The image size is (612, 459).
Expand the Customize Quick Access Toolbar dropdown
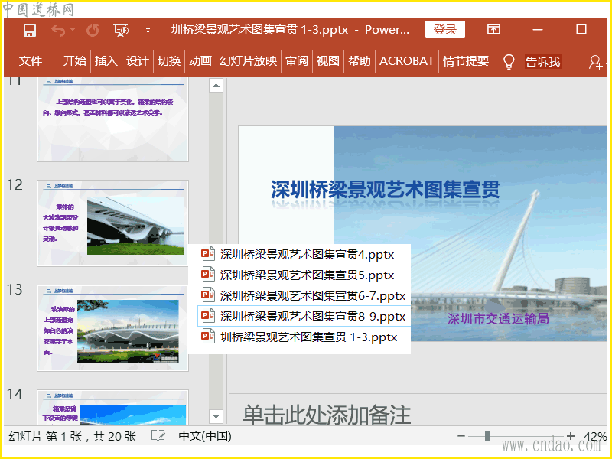pyautogui.click(x=148, y=31)
